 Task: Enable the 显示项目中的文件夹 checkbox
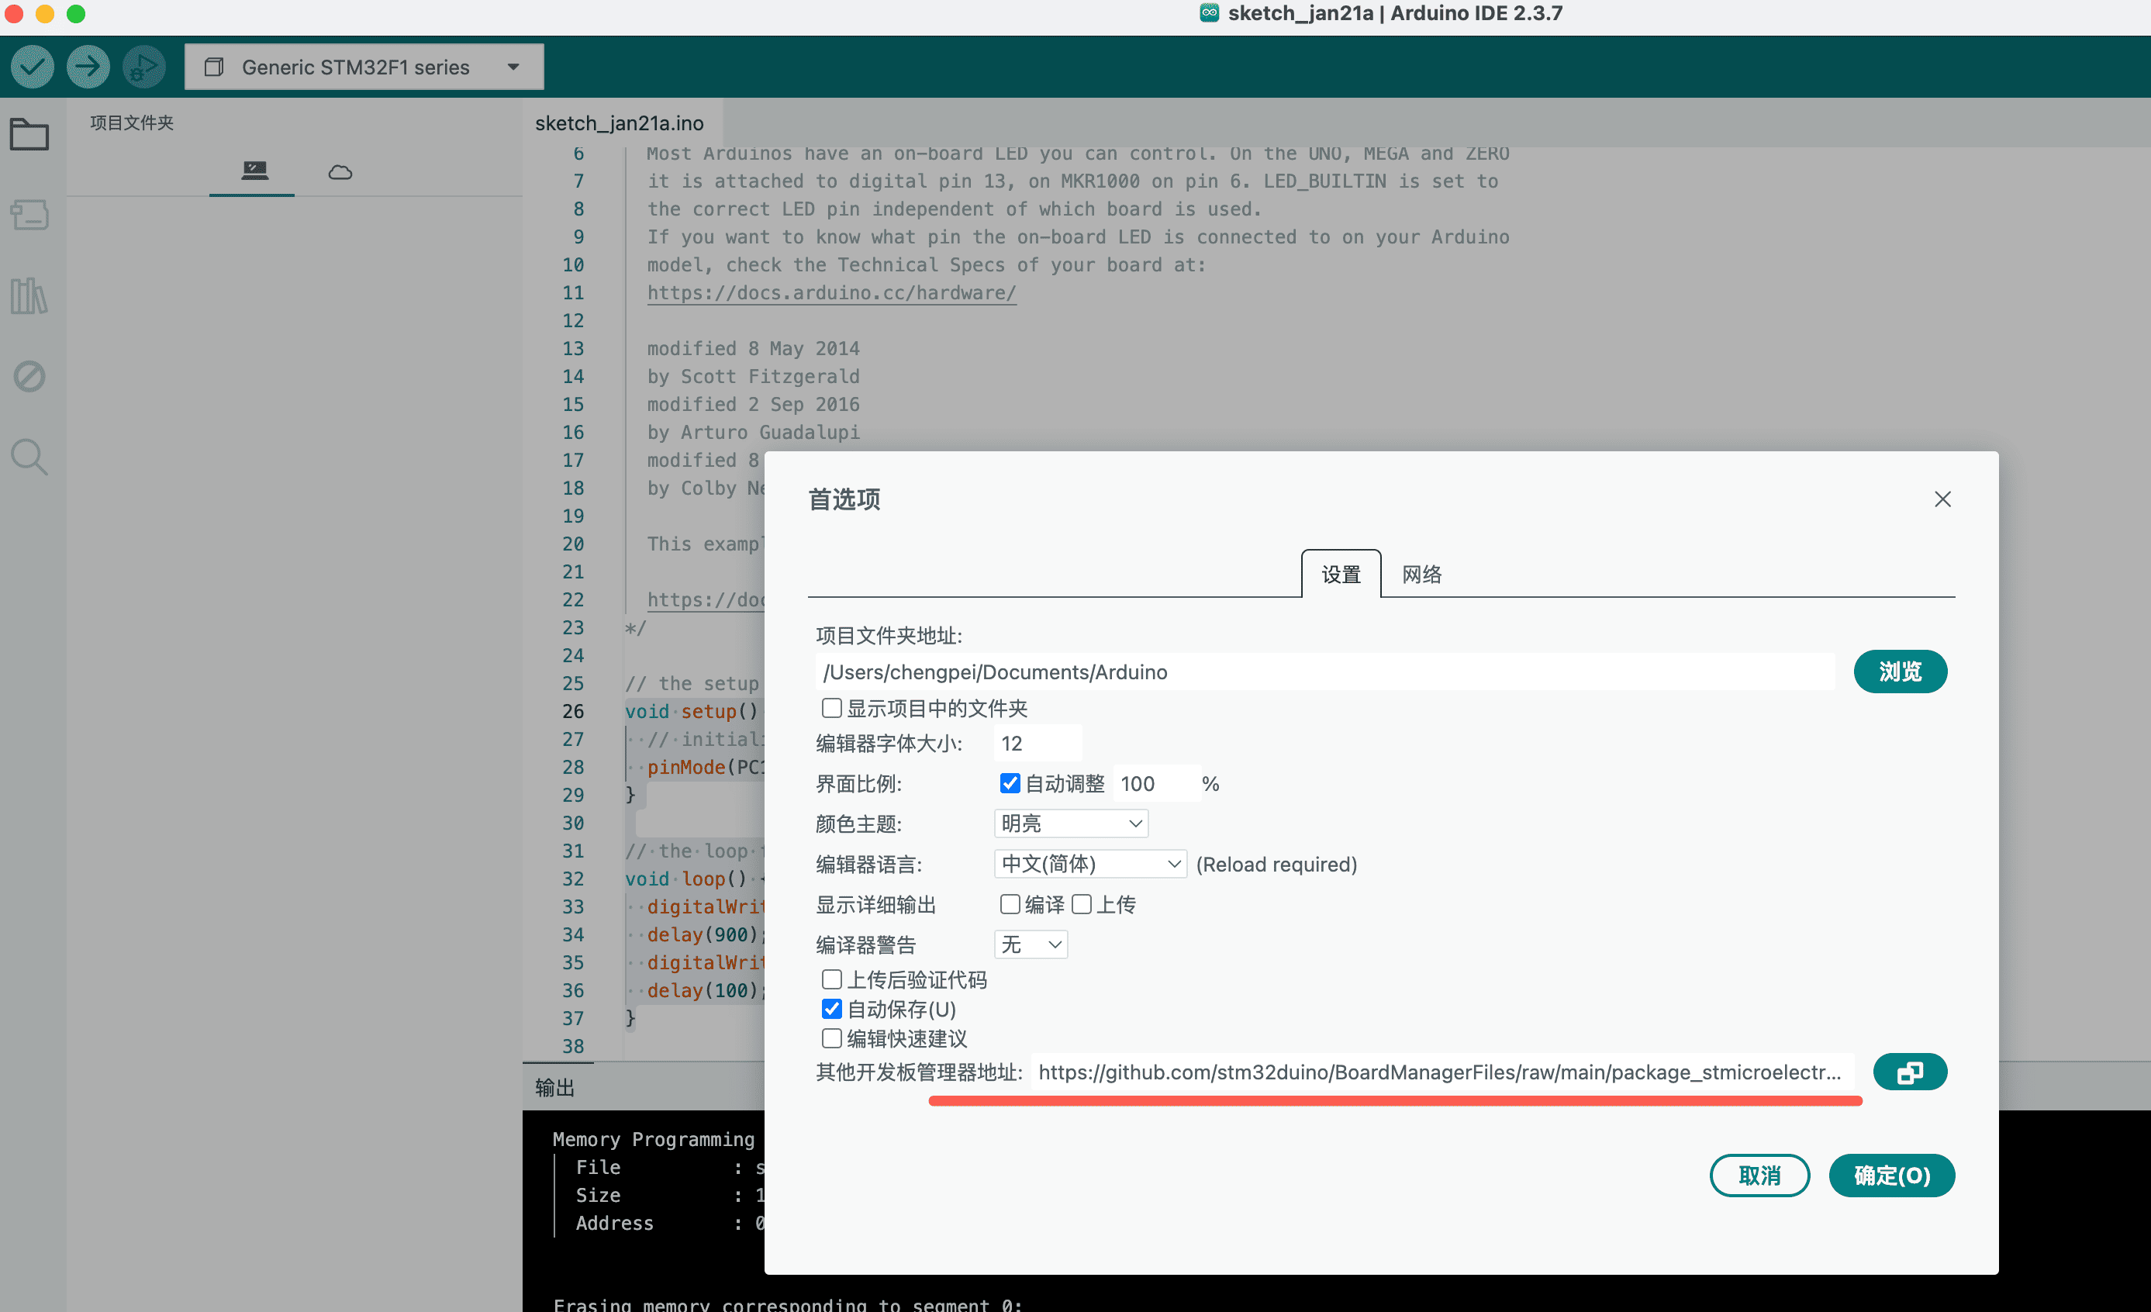coord(831,708)
